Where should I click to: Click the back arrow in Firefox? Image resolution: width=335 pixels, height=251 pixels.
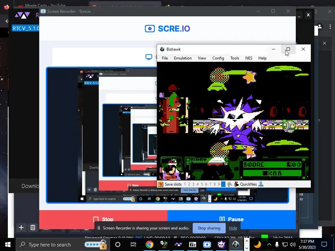(x=7, y=21)
